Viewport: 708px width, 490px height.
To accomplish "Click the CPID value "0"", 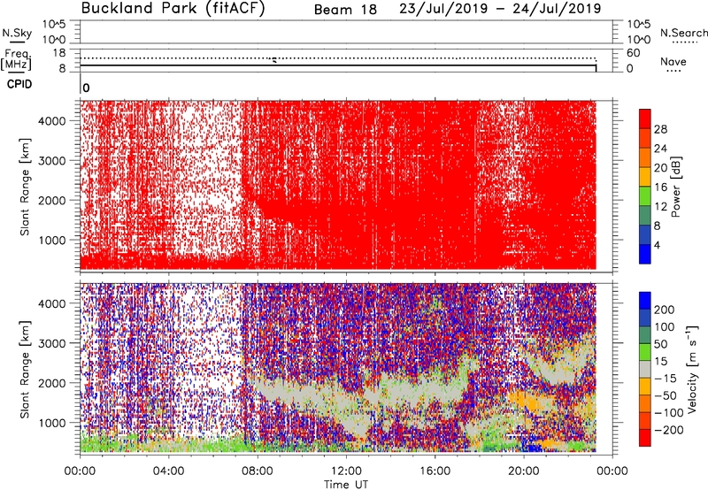I will click(86, 88).
